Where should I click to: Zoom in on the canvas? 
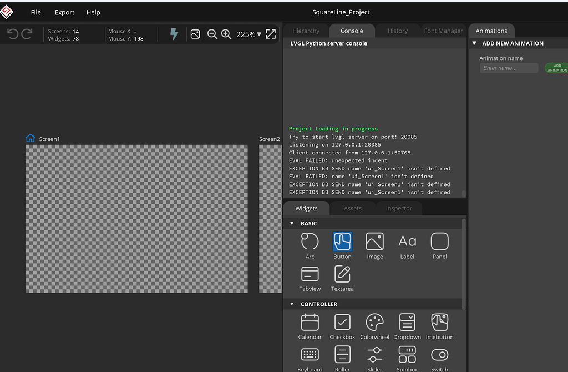226,34
